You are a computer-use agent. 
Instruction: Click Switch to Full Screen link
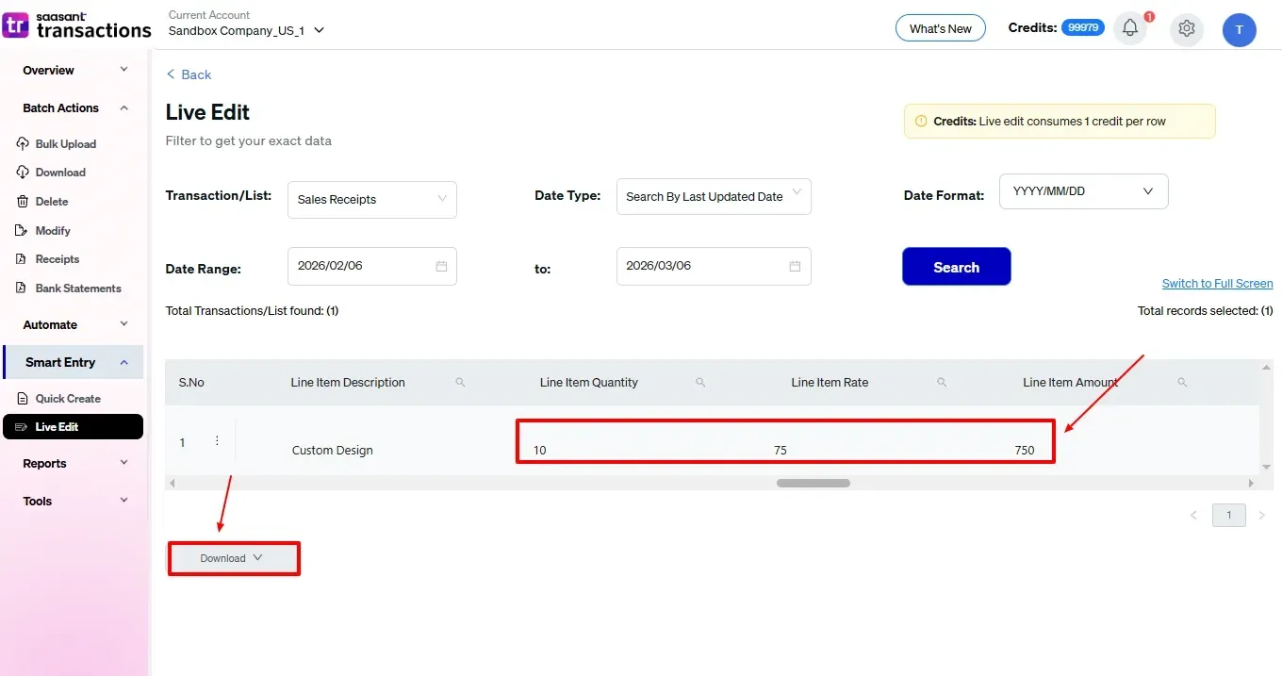pos(1217,284)
